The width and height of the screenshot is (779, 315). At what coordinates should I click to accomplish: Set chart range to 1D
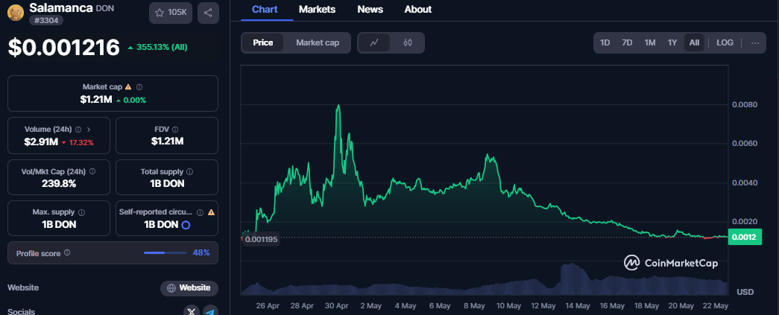coord(605,42)
